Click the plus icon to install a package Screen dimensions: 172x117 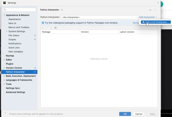click(43, 28)
